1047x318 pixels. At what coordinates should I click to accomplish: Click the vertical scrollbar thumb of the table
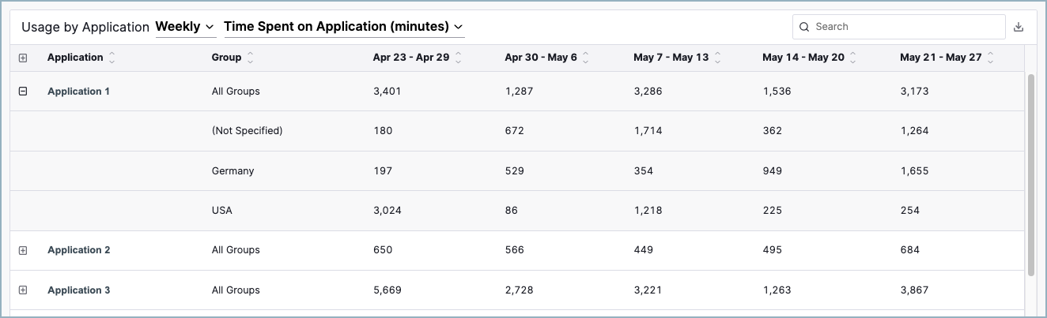pos(1030,174)
